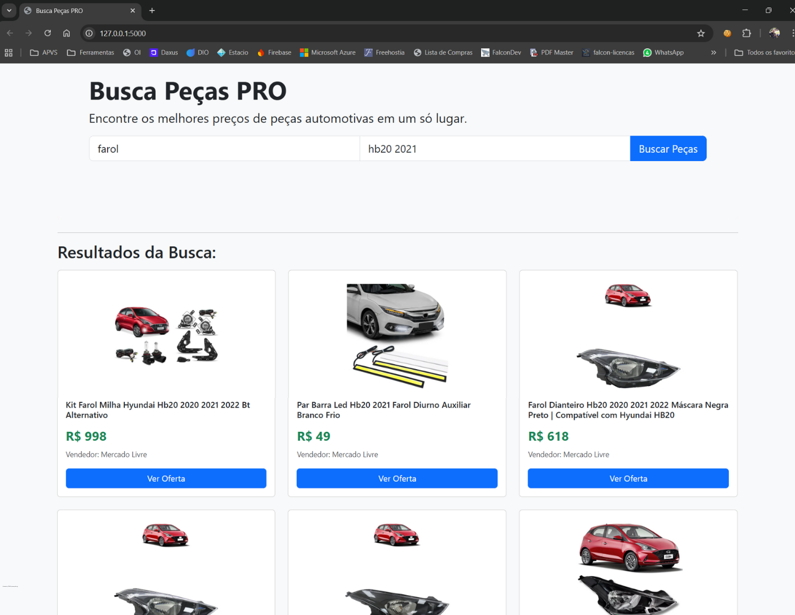Click the browser home icon
The height and width of the screenshot is (615, 795).
tap(67, 33)
